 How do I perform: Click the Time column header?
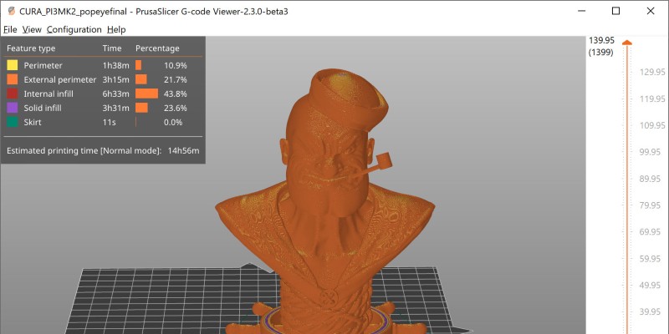[112, 48]
